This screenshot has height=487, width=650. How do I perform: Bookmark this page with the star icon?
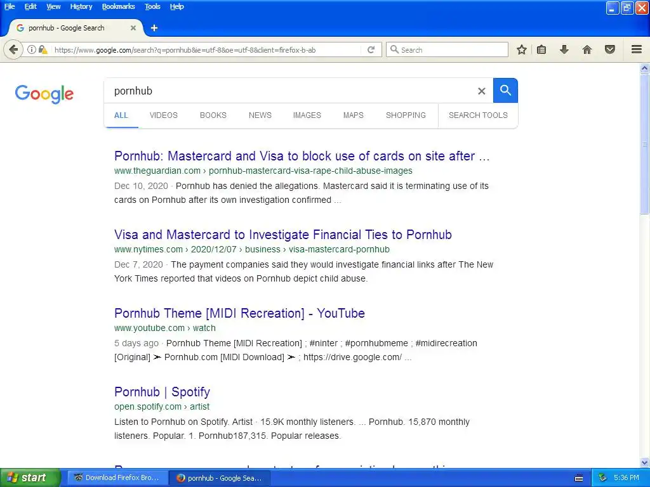click(x=522, y=50)
